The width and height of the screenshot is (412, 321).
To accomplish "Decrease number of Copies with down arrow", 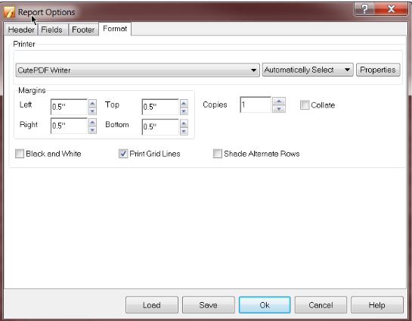I will point(279,109).
